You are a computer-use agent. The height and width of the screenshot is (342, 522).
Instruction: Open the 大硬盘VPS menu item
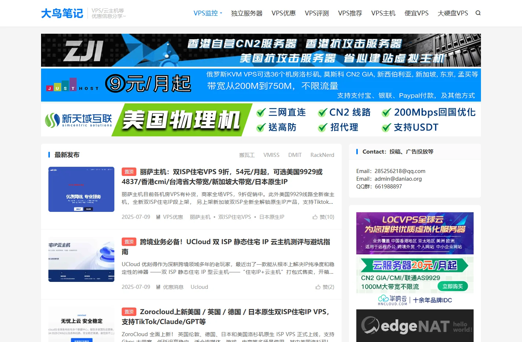pos(453,13)
